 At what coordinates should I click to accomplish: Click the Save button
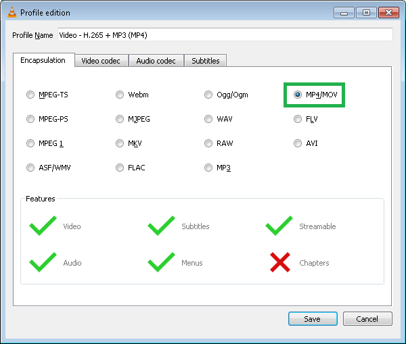[x=313, y=319]
